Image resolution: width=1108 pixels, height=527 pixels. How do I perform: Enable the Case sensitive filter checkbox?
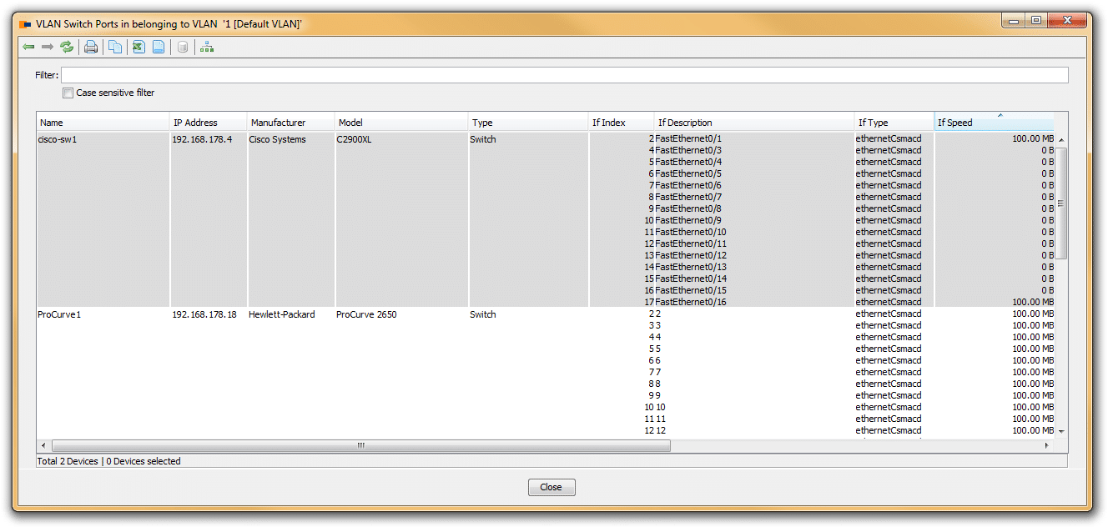tap(68, 93)
